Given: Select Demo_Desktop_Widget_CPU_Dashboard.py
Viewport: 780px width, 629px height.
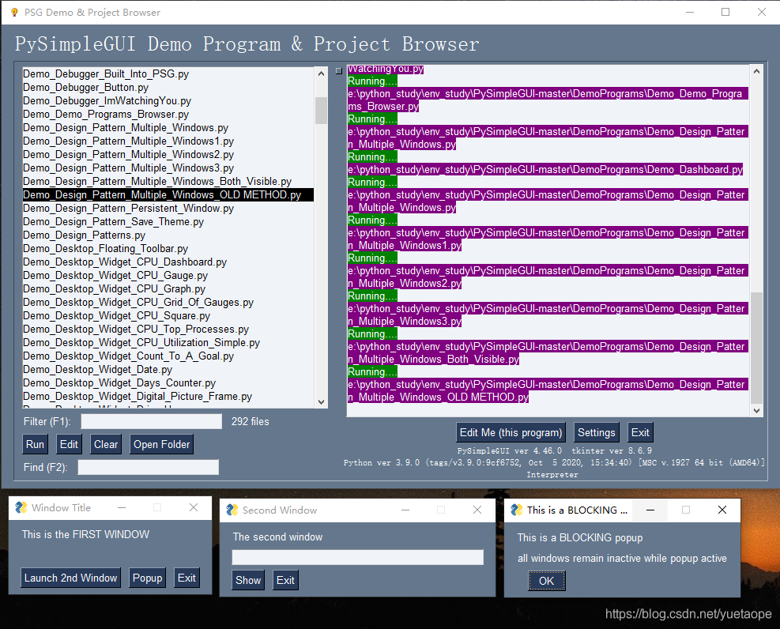Looking at the screenshot, I should pyautogui.click(x=168, y=262).
